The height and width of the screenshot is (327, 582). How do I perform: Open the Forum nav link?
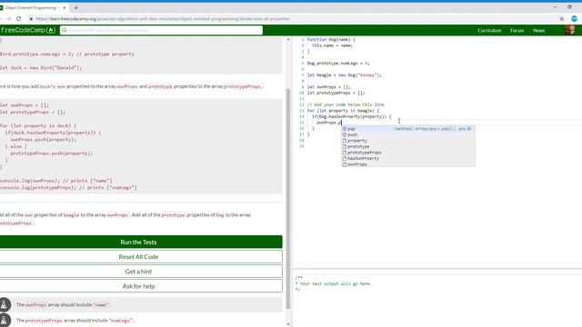(x=517, y=30)
